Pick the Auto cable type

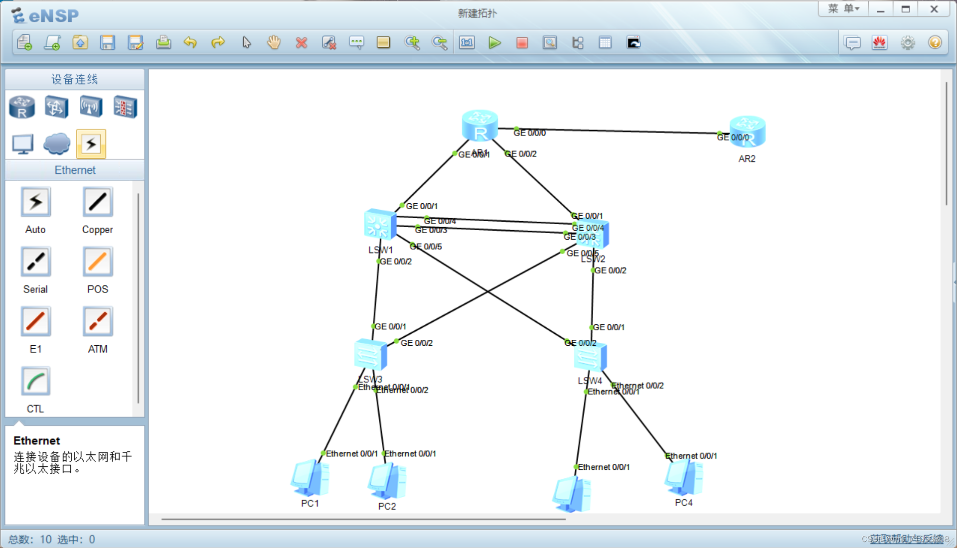click(35, 202)
